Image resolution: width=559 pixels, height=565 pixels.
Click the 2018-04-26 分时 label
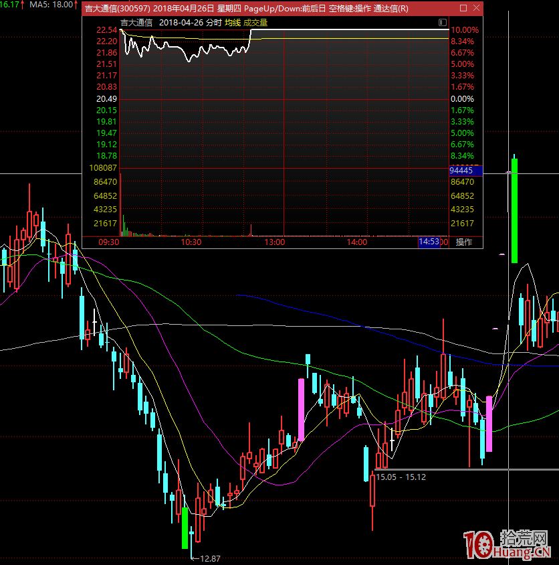point(190,23)
